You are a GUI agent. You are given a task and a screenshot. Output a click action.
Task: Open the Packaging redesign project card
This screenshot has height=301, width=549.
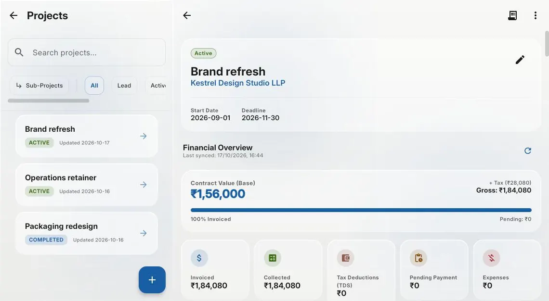pyautogui.click(x=87, y=233)
